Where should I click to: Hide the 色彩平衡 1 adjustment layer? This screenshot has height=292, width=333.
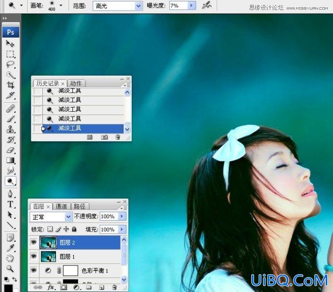pos(33,270)
